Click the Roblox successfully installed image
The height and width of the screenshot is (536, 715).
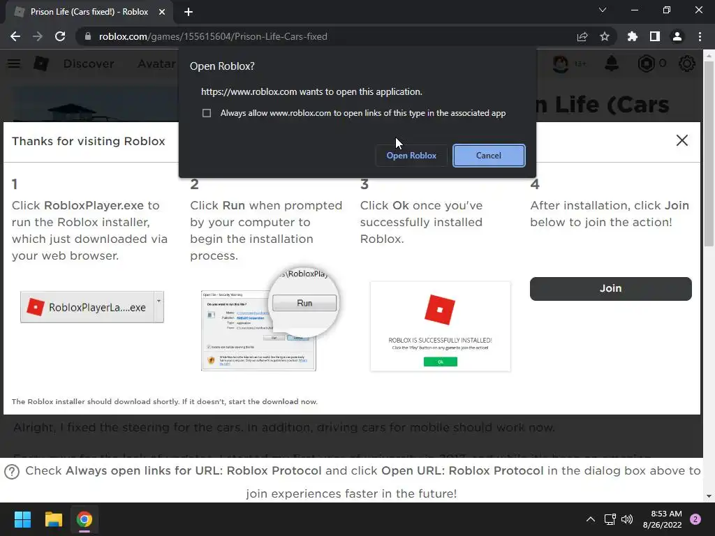[x=441, y=327]
